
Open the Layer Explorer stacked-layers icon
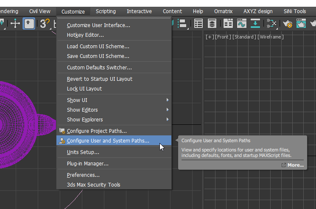(x=212, y=24)
